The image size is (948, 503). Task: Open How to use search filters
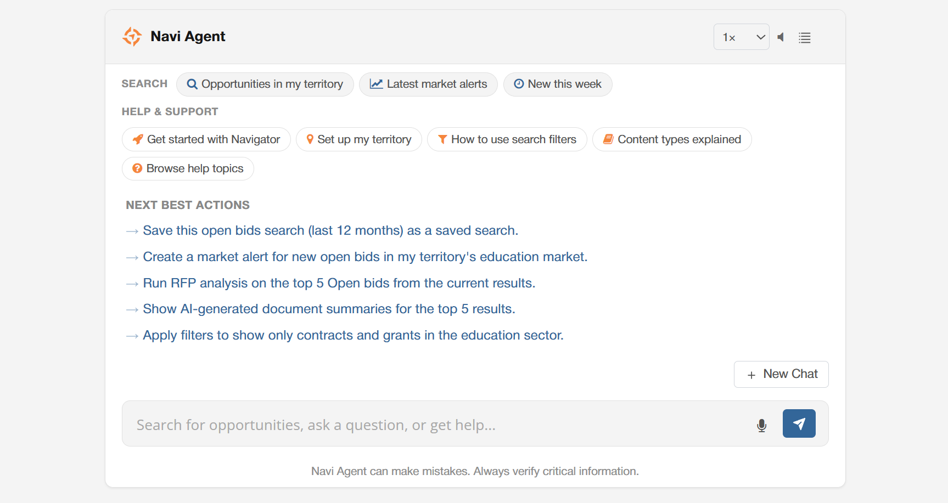click(x=507, y=140)
